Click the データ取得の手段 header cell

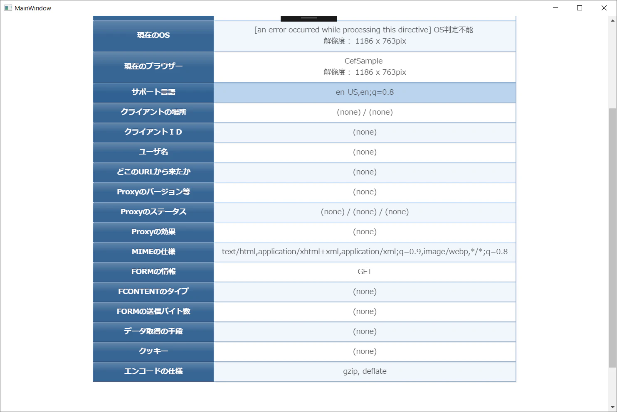[153, 332]
